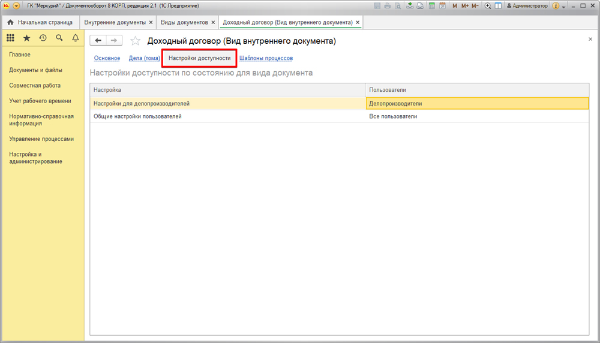Add document to favorites with star outline

tap(136, 41)
